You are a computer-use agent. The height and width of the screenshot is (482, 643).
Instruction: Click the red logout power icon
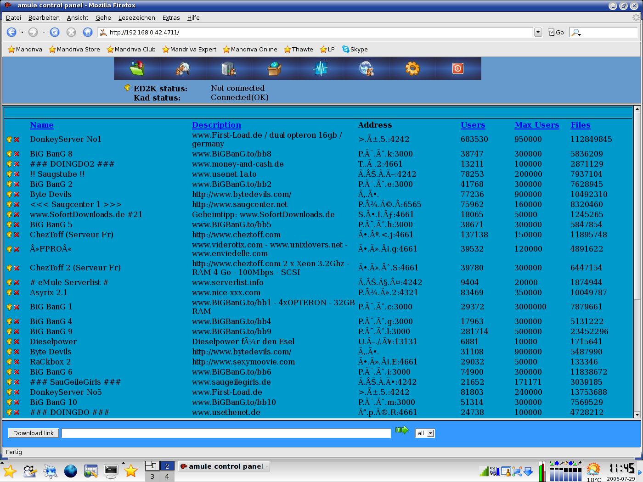click(457, 68)
